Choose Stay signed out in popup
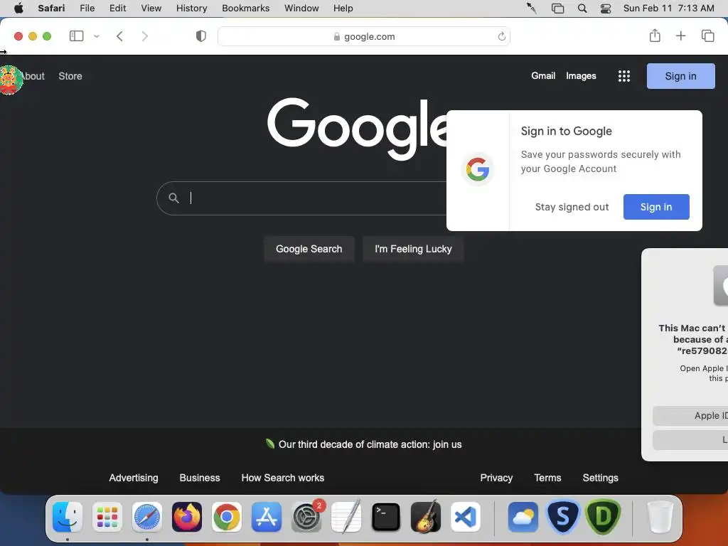Screen dimensions: 728x546 pos(572,207)
